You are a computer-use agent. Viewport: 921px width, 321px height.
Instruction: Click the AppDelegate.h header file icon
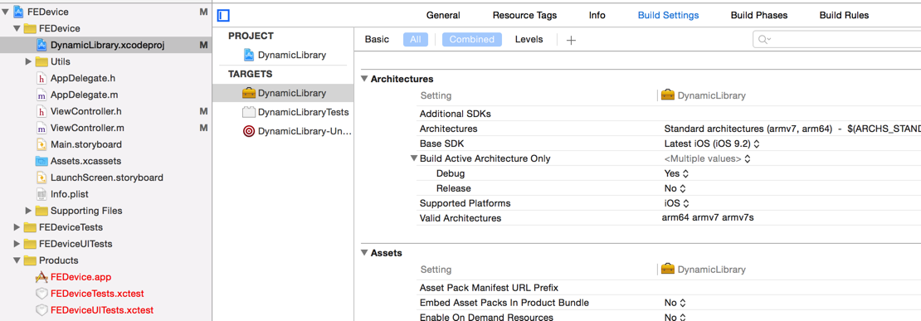click(x=41, y=78)
